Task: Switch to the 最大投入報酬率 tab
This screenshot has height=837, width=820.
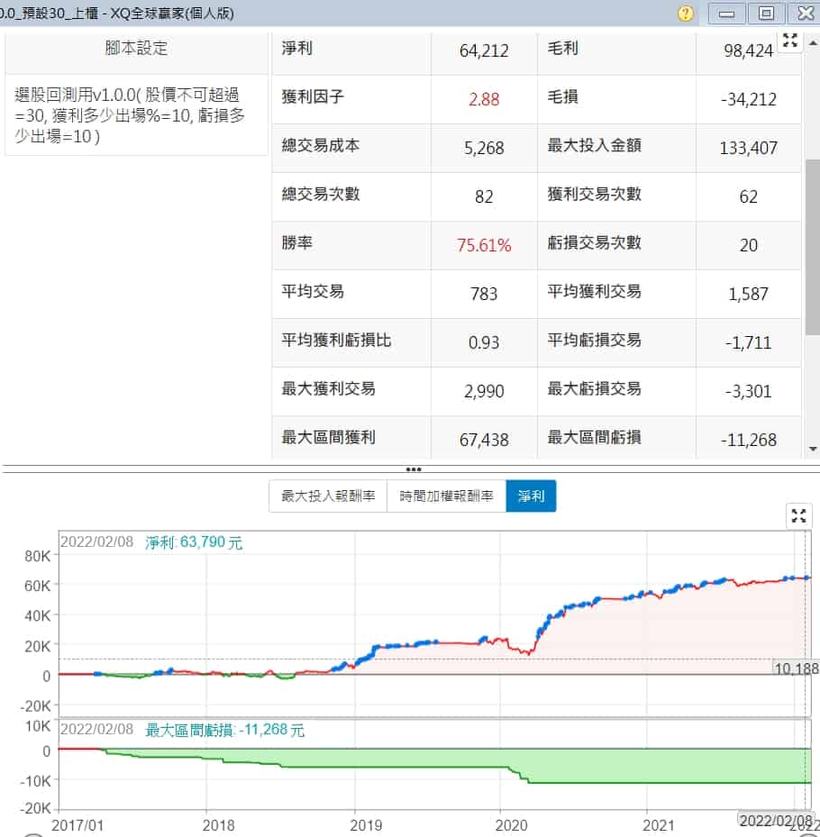Action: (x=328, y=496)
